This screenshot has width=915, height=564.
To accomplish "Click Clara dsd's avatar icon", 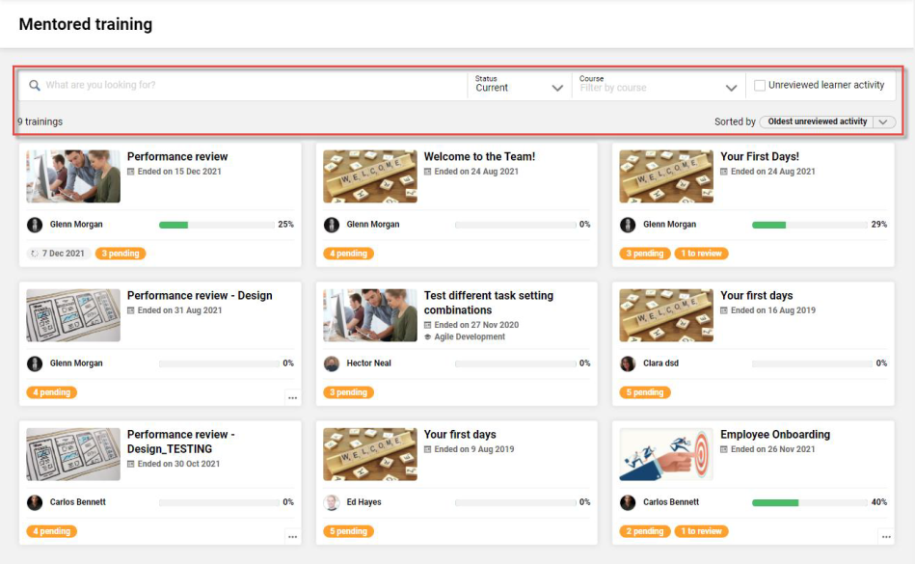I will (x=628, y=363).
